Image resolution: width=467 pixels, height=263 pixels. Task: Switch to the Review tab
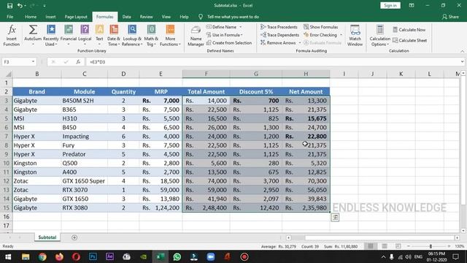[146, 17]
